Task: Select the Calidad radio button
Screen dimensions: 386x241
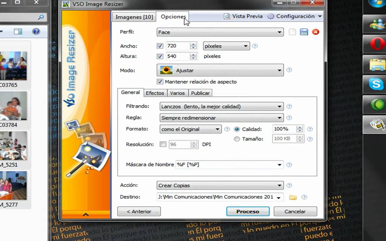Action: click(237, 129)
